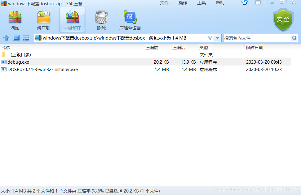301x195 pixels.
Task: Click the parent directory folder icon
Action: [x=3, y=54]
